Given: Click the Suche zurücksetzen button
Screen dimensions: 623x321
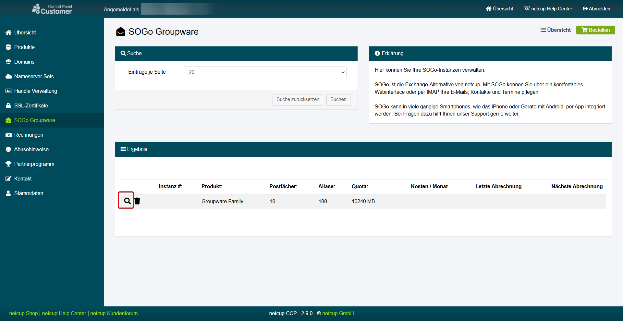Looking at the screenshot, I should pyautogui.click(x=298, y=99).
